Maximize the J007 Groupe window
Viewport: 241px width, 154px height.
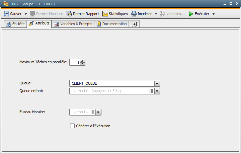231,4
